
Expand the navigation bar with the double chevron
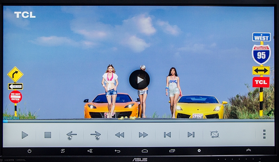pos(248,150)
